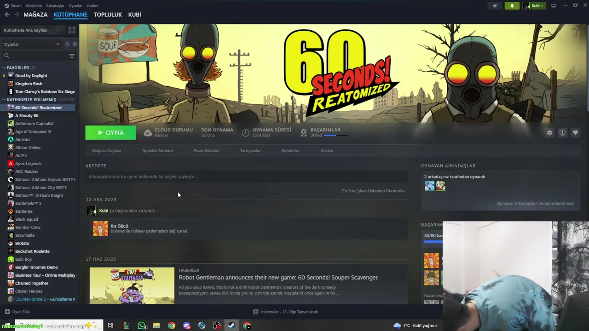The image size is (589, 331).
Task: Open Destek link
Action: click(x=327, y=150)
